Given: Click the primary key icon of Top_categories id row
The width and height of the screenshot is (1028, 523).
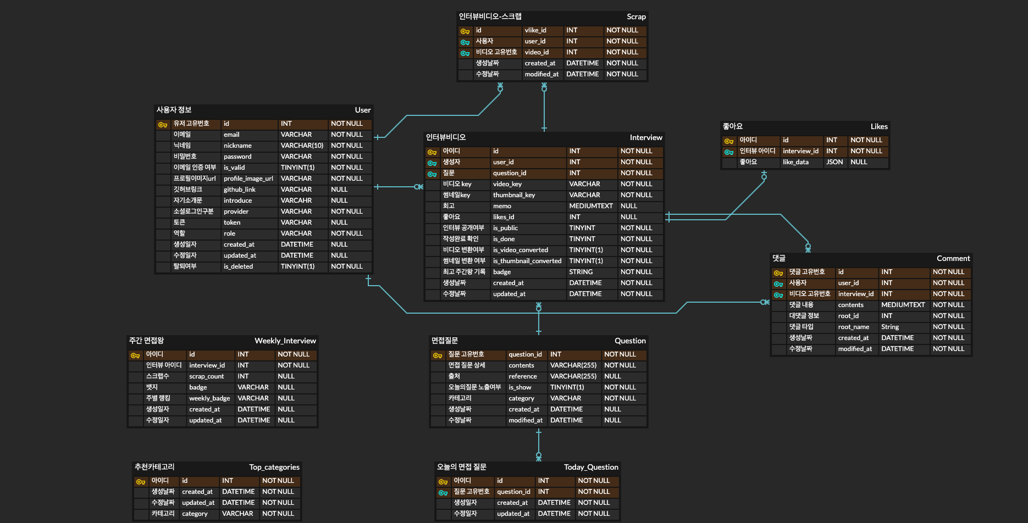Looking at the screenshot, I should (x=141, y=482).
